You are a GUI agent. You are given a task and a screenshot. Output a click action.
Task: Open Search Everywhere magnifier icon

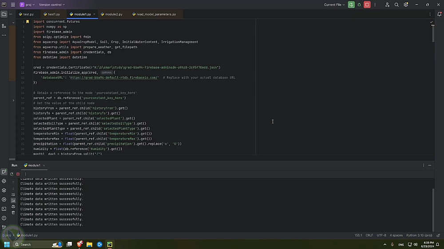[396, 4]
